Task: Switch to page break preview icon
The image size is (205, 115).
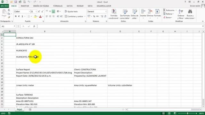Action: click(175, 113)
